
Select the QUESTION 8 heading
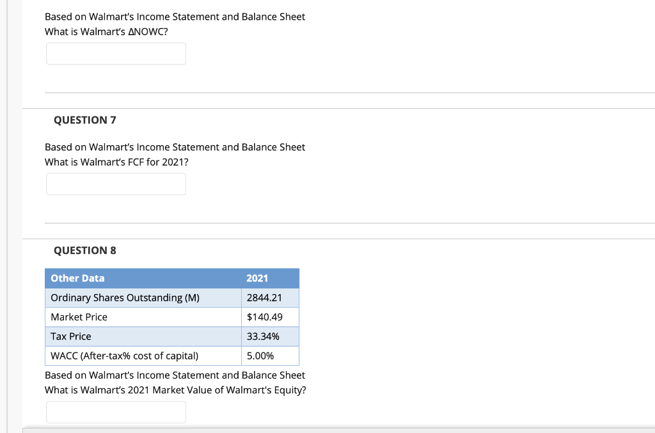pyautogui.click(x=85, y=250)
